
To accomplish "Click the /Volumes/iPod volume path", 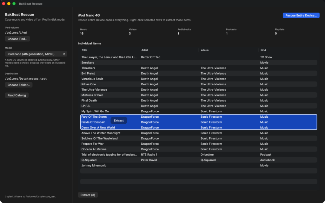I will click(x=16, y=33).
